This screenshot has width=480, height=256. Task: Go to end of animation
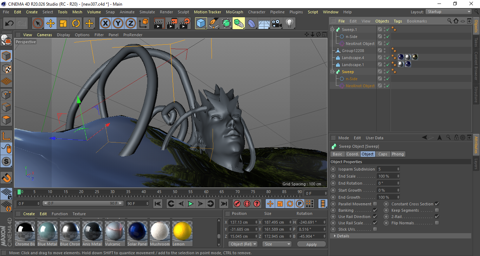pos(223,204)
